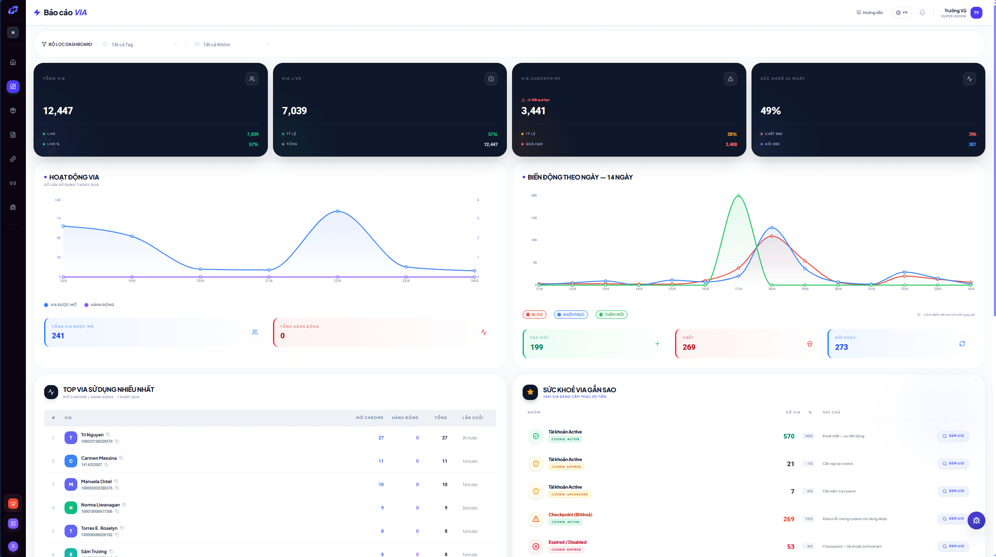Copy Manuela Orzel's UID 100002003280376
Screen dimensions: 996x557
[x=117, y=488]
